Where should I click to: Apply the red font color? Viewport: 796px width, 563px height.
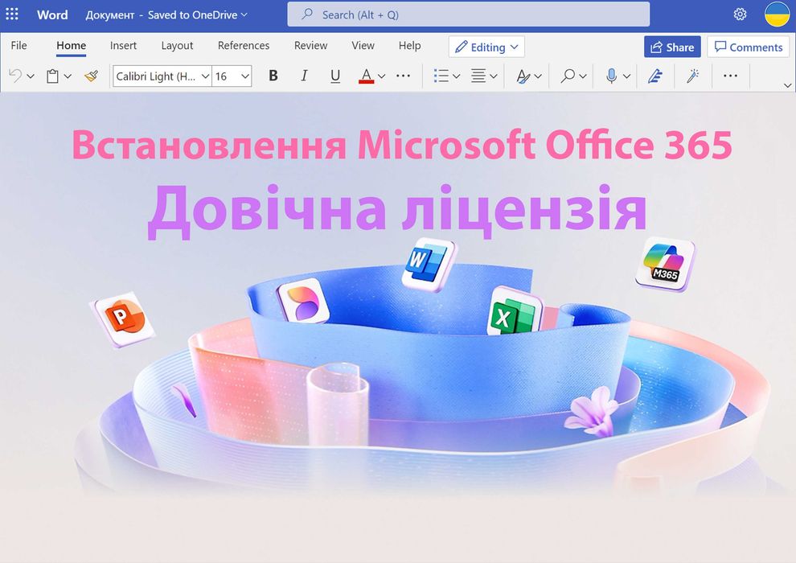[366, 76]
